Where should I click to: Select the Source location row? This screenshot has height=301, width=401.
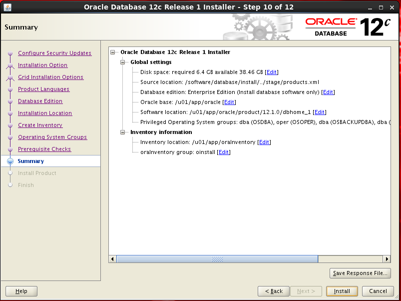point(230,82)
